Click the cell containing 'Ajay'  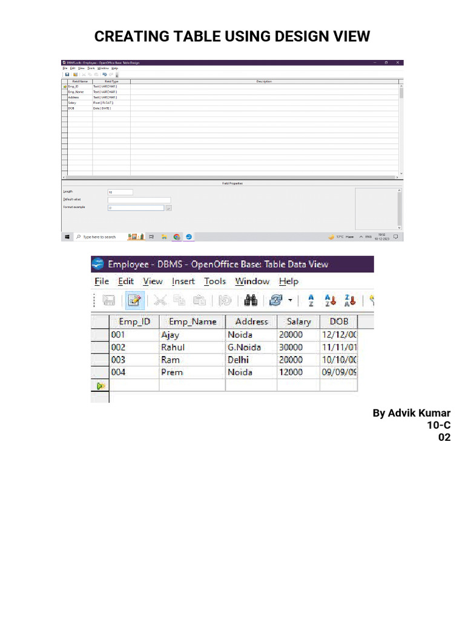(x=192, y=335)
